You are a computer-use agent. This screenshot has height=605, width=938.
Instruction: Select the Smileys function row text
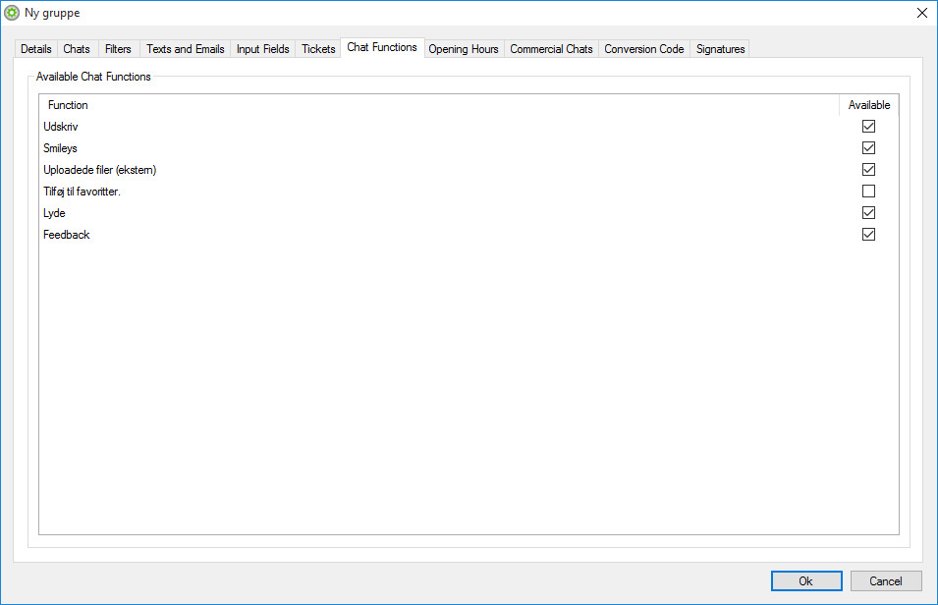pos(61,148)
